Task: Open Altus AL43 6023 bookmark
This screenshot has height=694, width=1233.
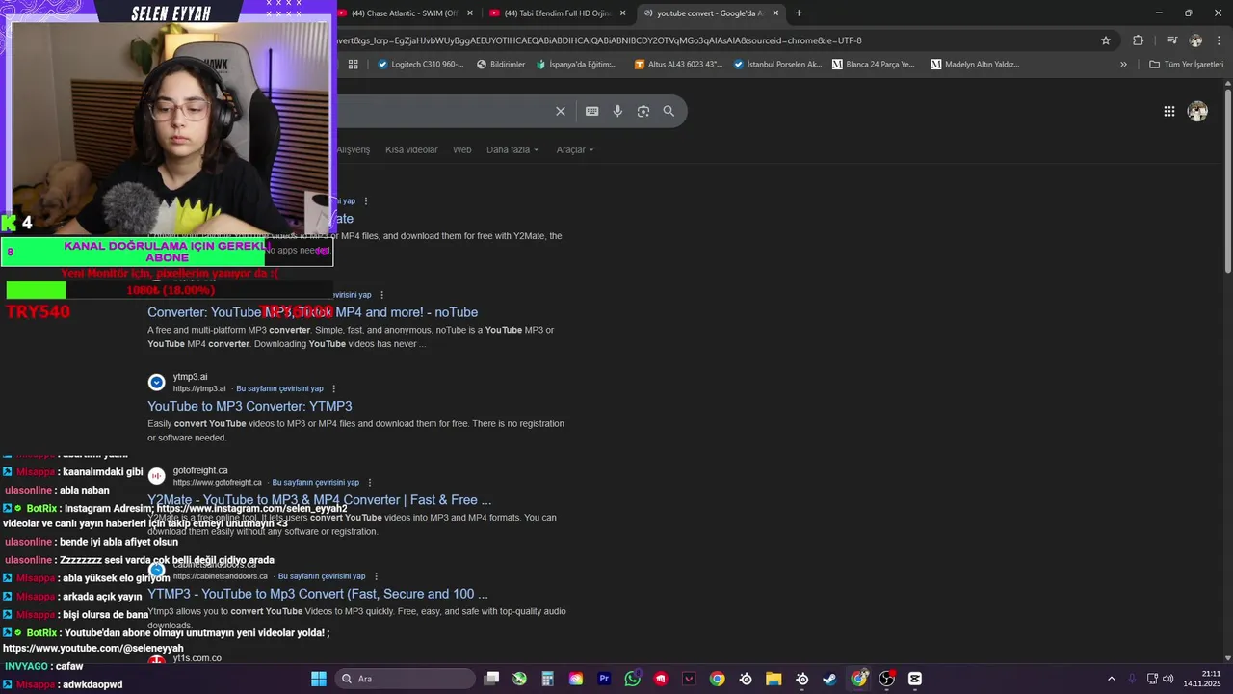Action: pyautogui.click(x=679, y=65)
